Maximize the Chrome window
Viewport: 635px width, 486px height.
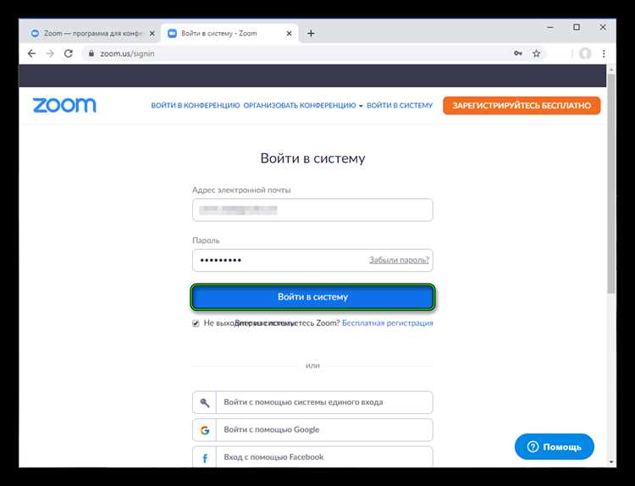(x=577, y=27)
